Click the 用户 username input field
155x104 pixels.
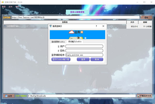(84, 46)
